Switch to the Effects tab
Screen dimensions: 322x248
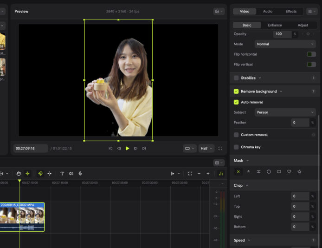point(291,11)
